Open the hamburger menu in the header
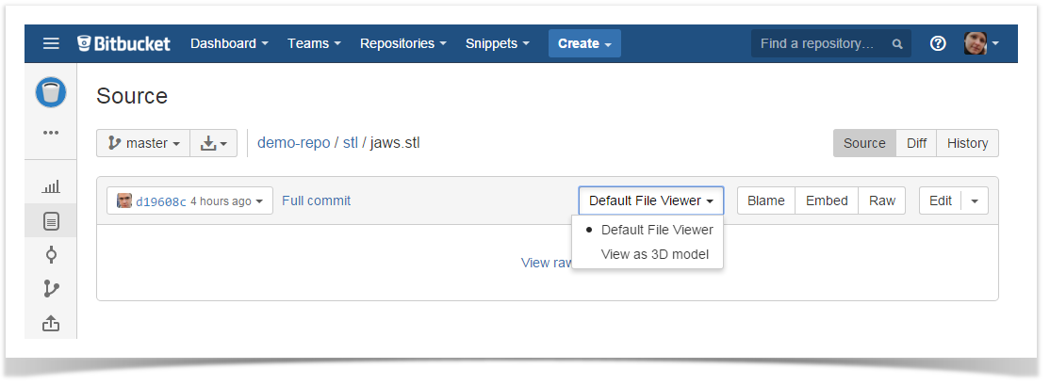The width and height of the screenshot is (1050, 385). pyautogui.click(x=51, y=43)
